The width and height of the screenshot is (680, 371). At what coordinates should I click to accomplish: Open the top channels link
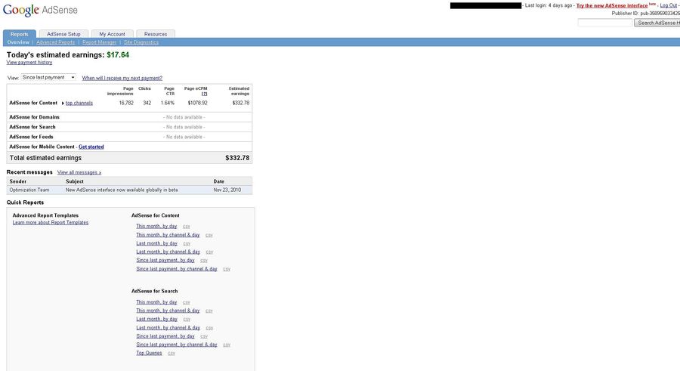coord(79,104)
